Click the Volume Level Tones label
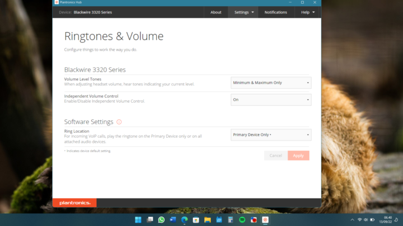Viewport: 403px width, 226px height. [x=83, y=79]
